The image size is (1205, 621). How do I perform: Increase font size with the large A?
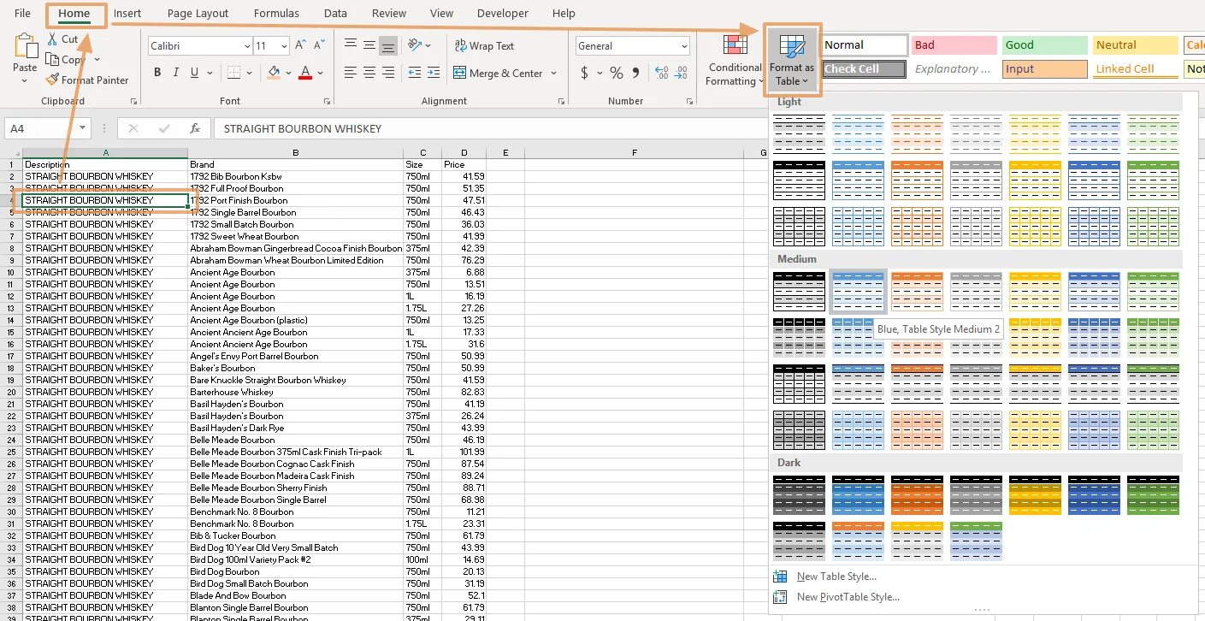301,45
